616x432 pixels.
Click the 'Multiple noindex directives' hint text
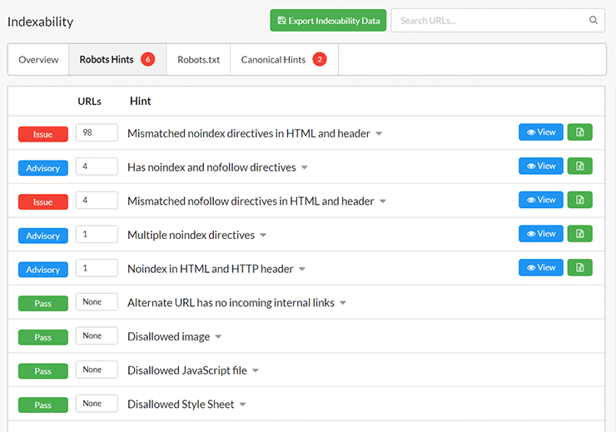(x=191, y=235)
